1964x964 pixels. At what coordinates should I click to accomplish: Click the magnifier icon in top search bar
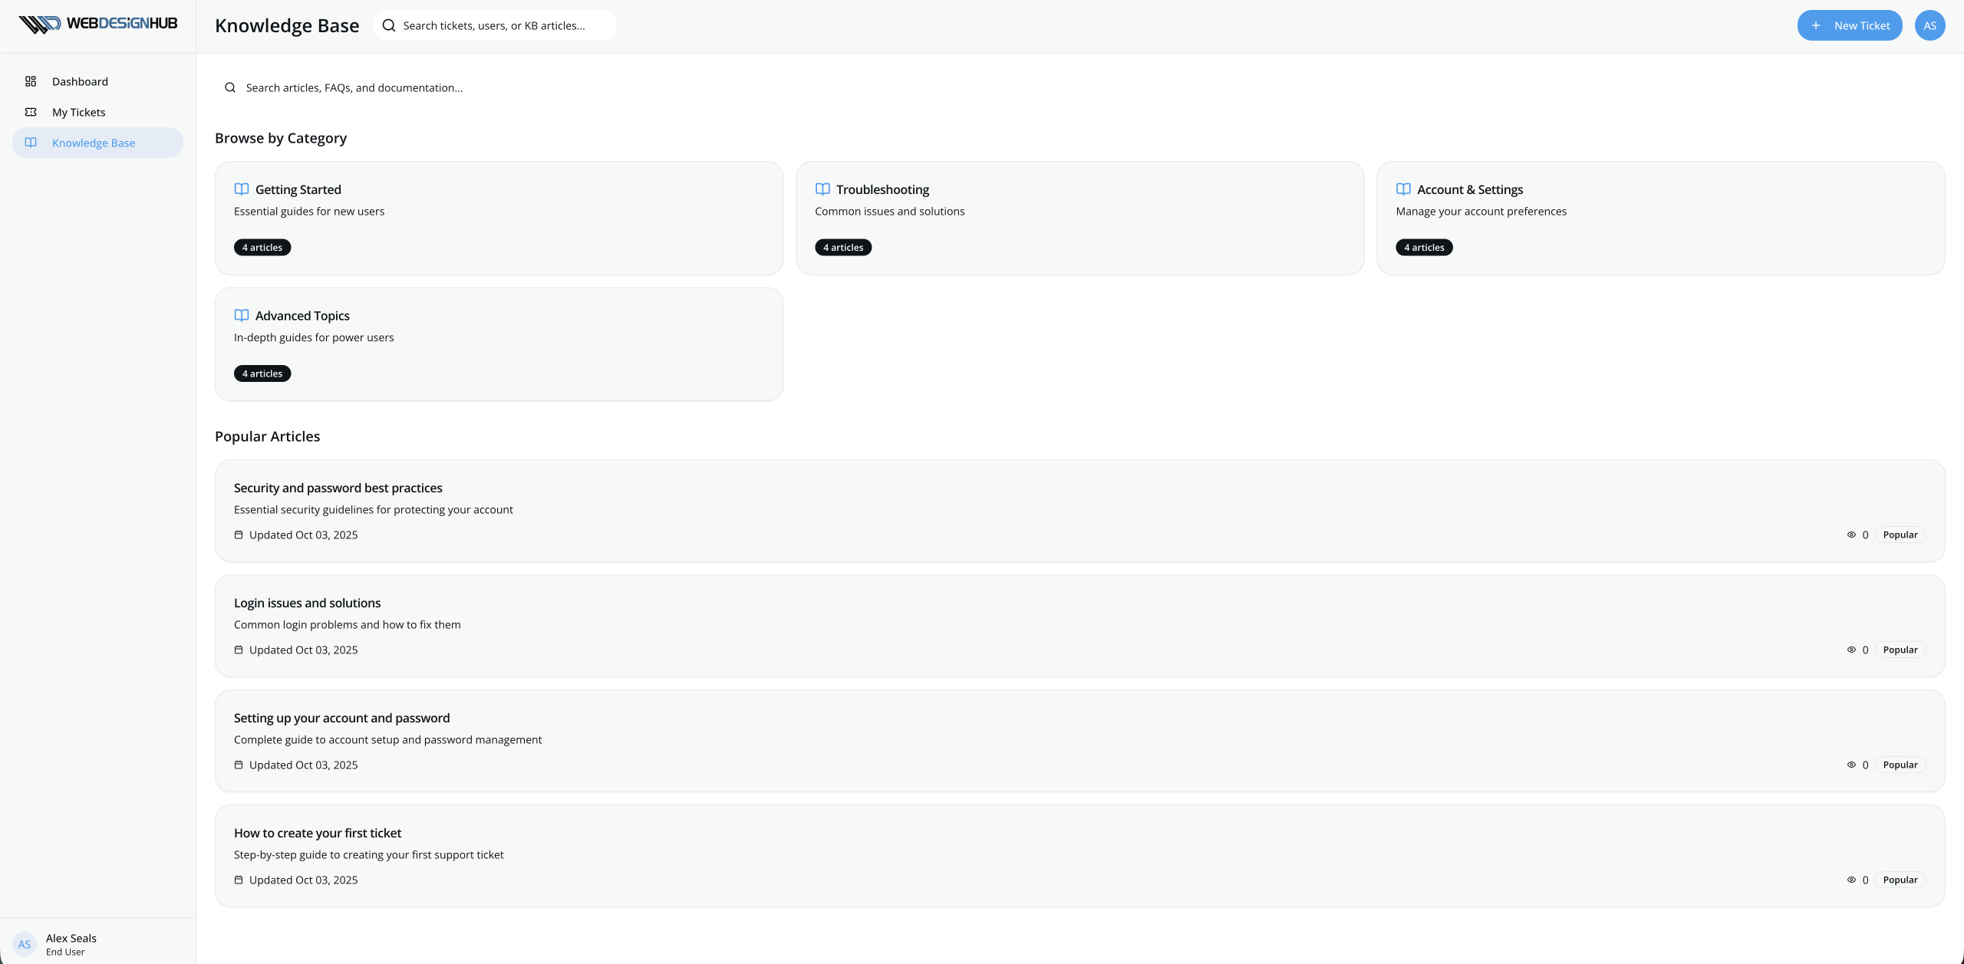click(389, 25)
